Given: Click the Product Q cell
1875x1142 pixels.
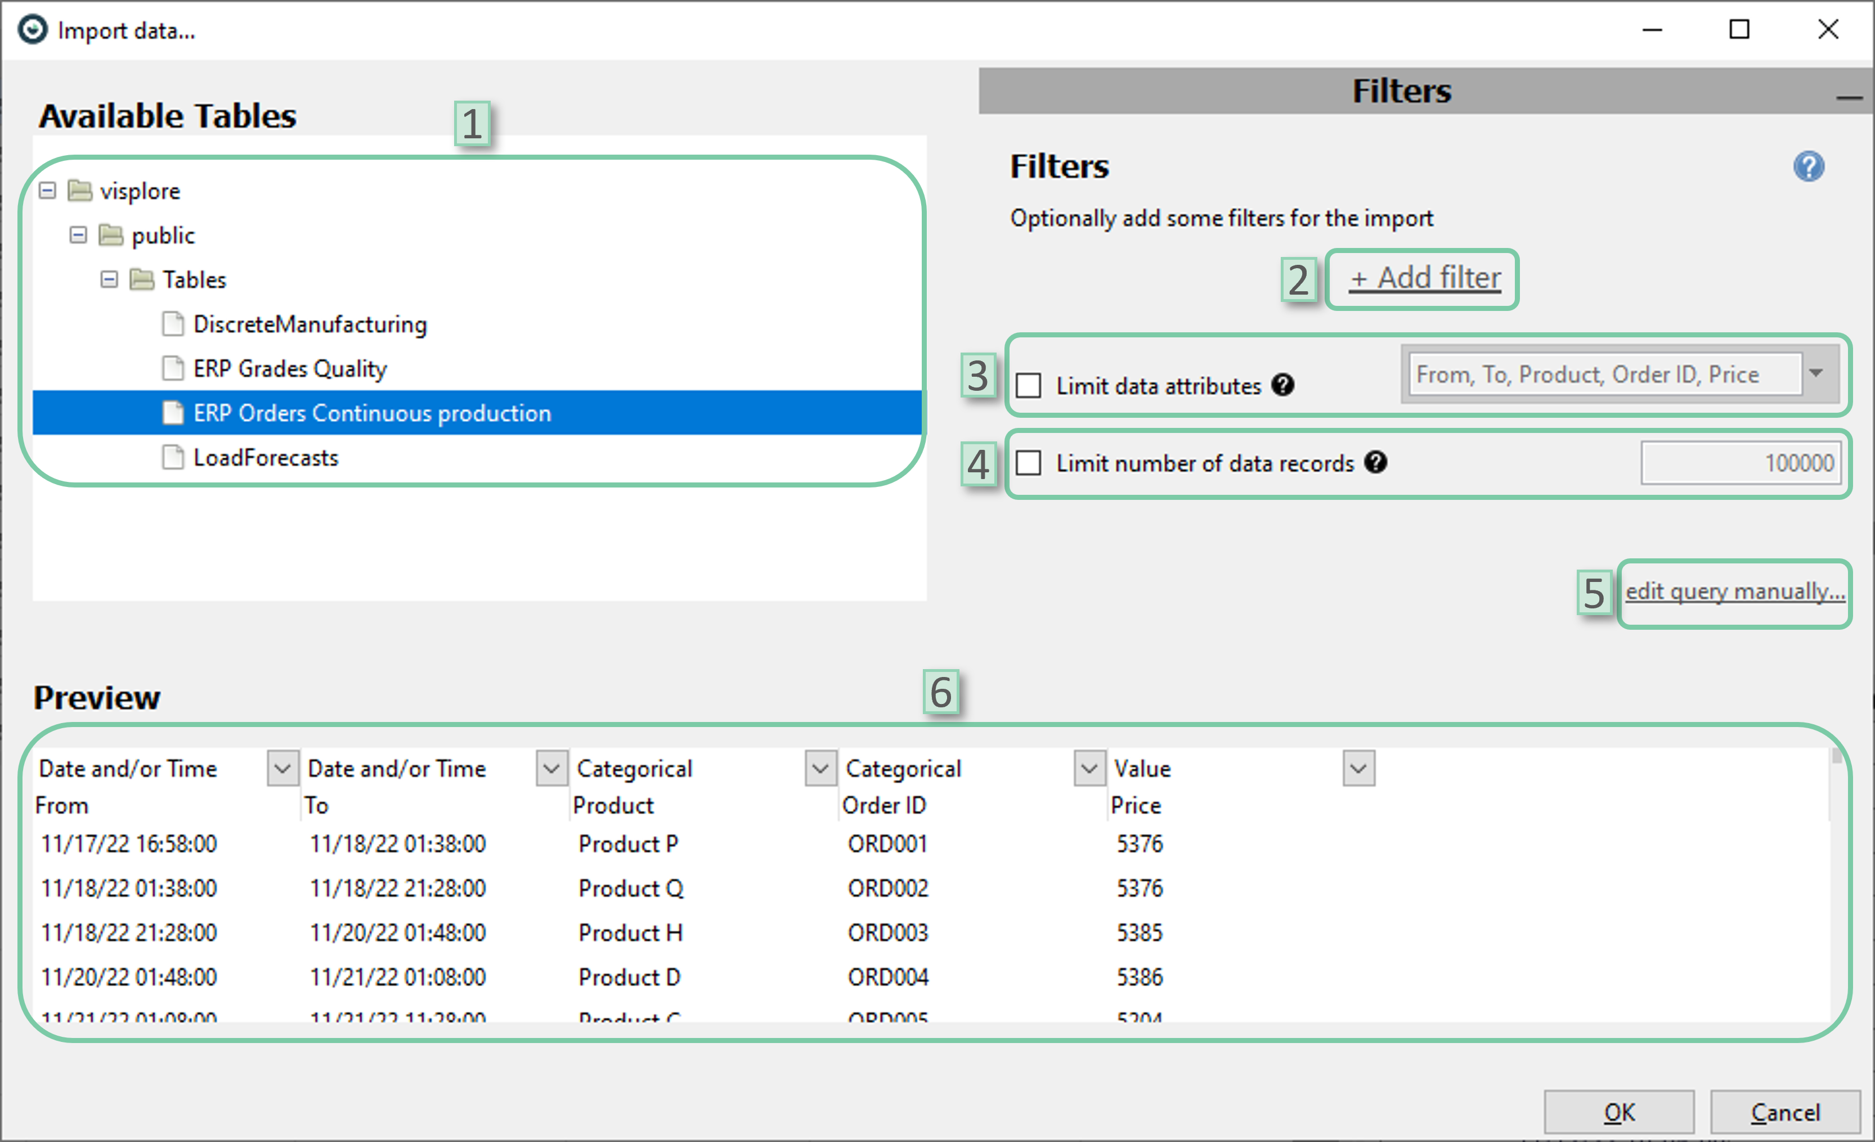Looking at the screenshot, I should click(x=631, y=888).
